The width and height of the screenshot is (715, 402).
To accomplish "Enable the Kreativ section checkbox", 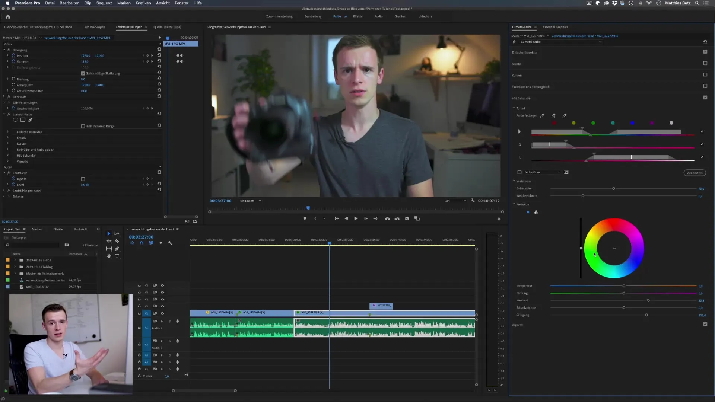I will [705, 63].
